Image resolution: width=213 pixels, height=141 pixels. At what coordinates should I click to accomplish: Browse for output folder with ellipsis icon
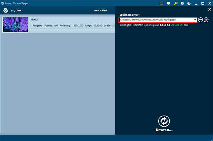tap(201, 20)
